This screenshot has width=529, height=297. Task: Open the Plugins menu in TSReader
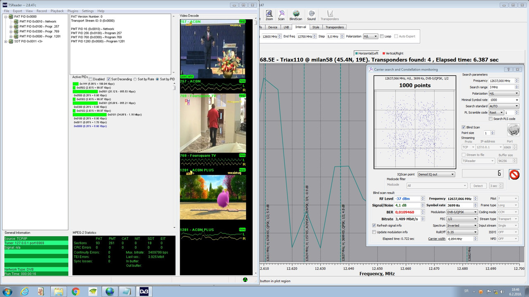73,11
